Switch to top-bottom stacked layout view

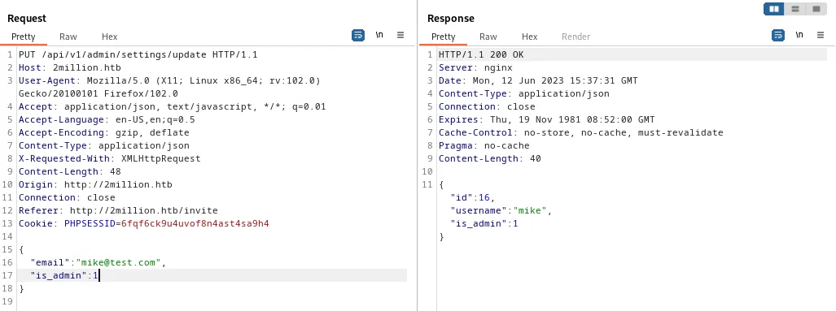[x=795, y=9]
